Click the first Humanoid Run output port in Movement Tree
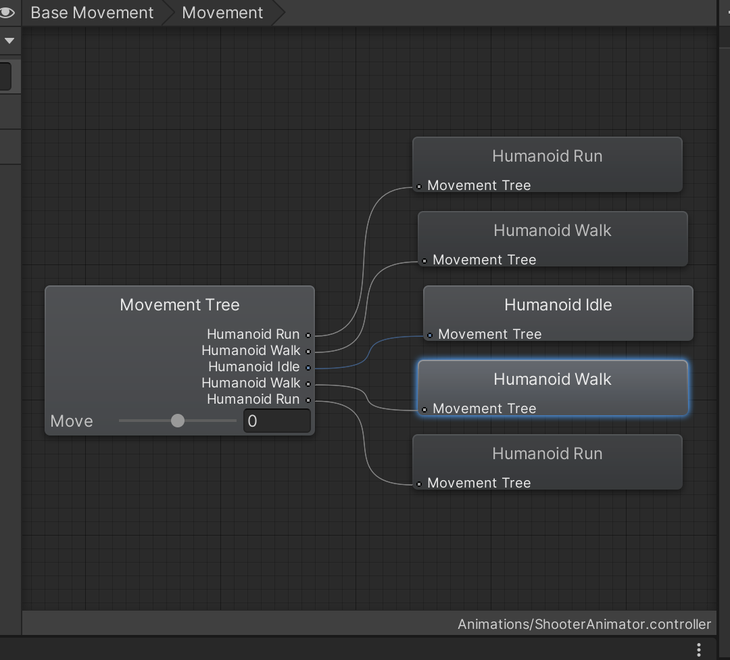 308,335
